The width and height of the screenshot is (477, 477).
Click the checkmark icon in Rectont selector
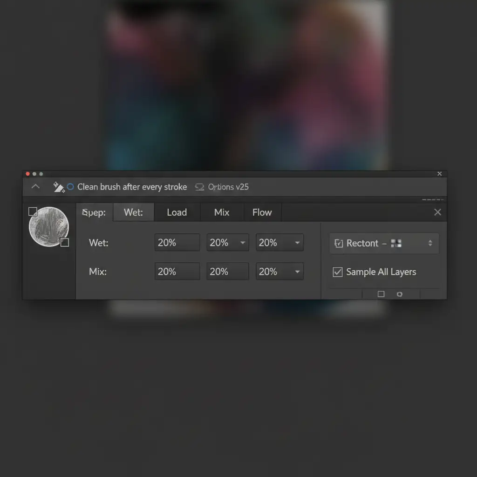tap(339, 243)
